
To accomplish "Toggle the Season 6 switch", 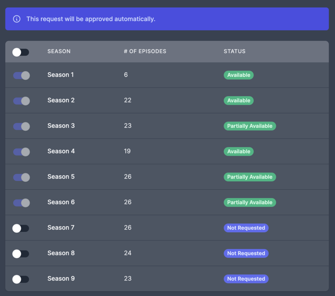I will pos(21,203).
